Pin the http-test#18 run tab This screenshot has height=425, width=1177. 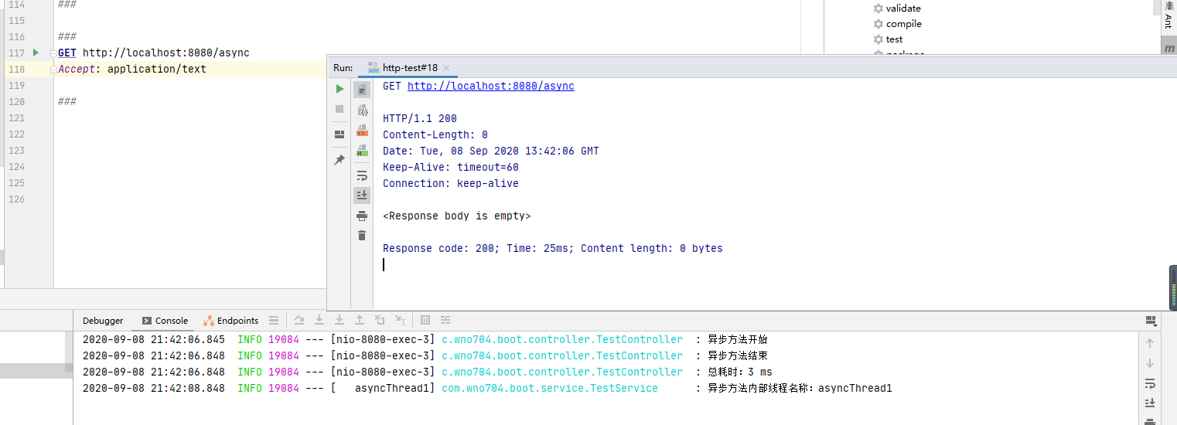(x=339, y=160)
